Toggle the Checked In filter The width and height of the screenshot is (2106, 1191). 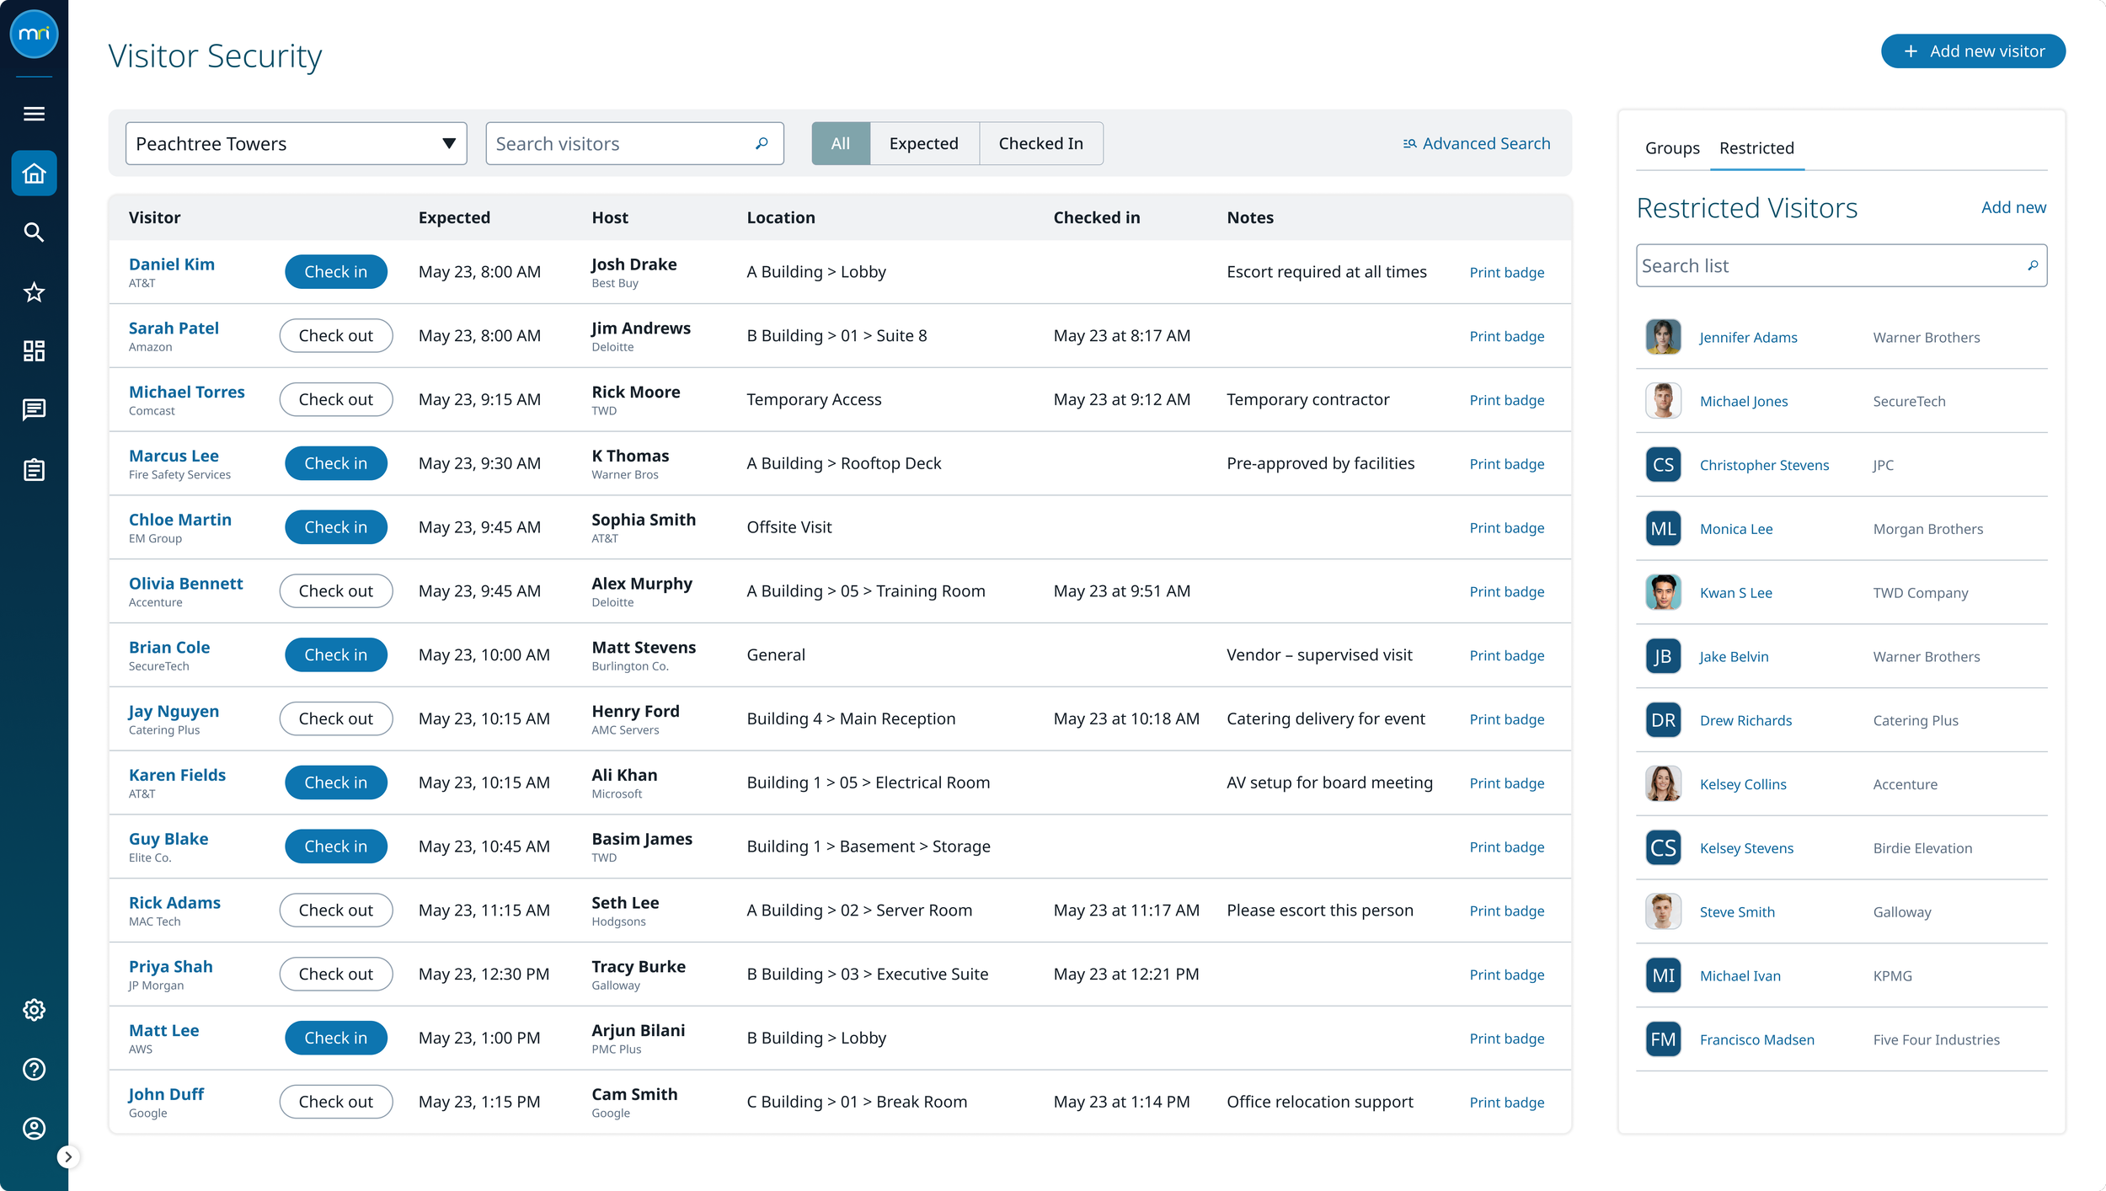point(1040,144)
